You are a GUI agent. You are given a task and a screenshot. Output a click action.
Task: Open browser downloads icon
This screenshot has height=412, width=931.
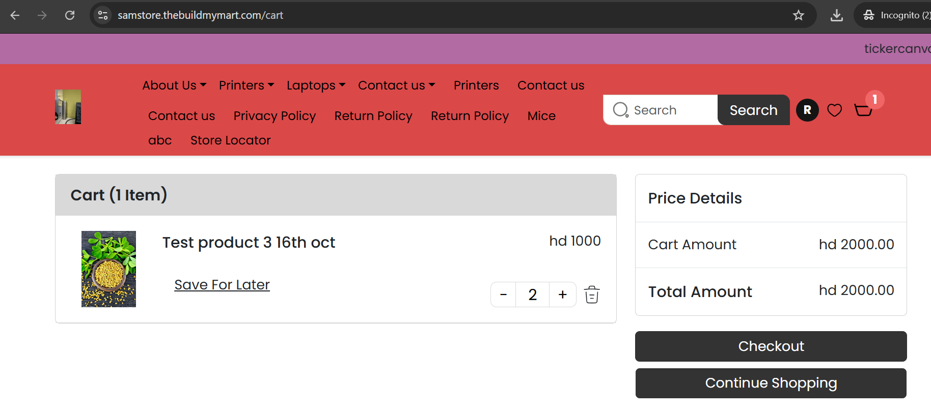pyautogui.click(x=836, y=15)
